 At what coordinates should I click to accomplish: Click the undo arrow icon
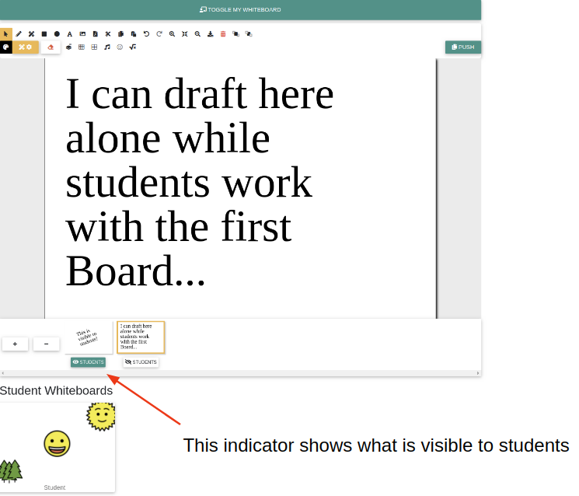click(x=146, y=34)
